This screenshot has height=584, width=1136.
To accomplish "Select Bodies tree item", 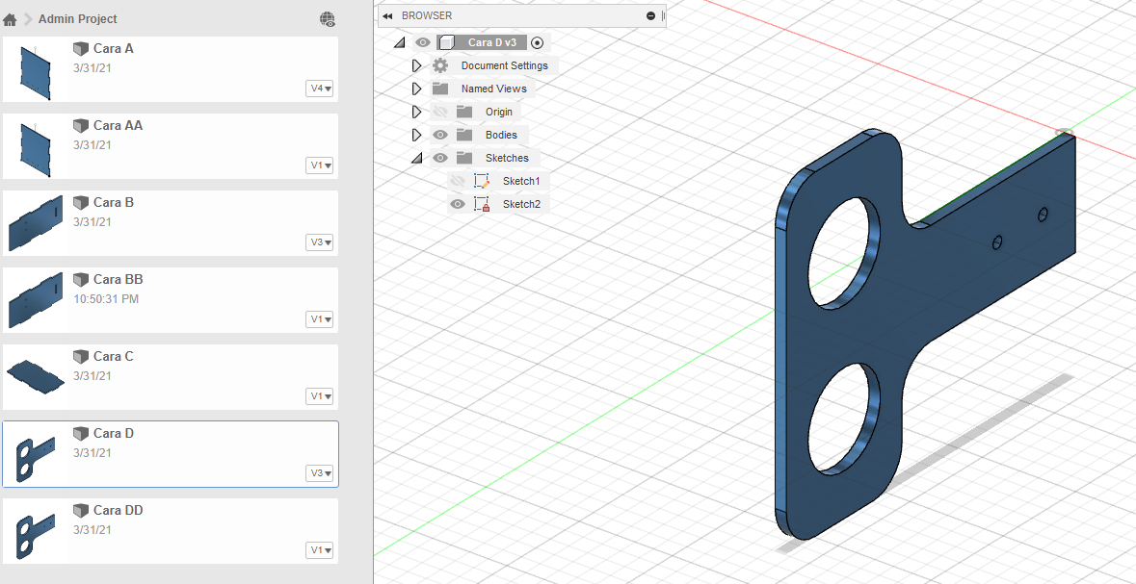I will click(501, 136).
